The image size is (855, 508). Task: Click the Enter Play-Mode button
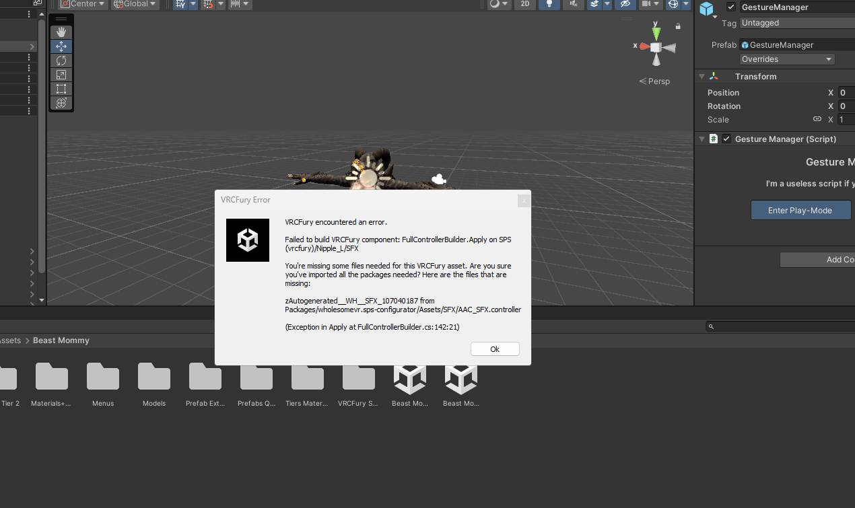click(x=800, y=210)
